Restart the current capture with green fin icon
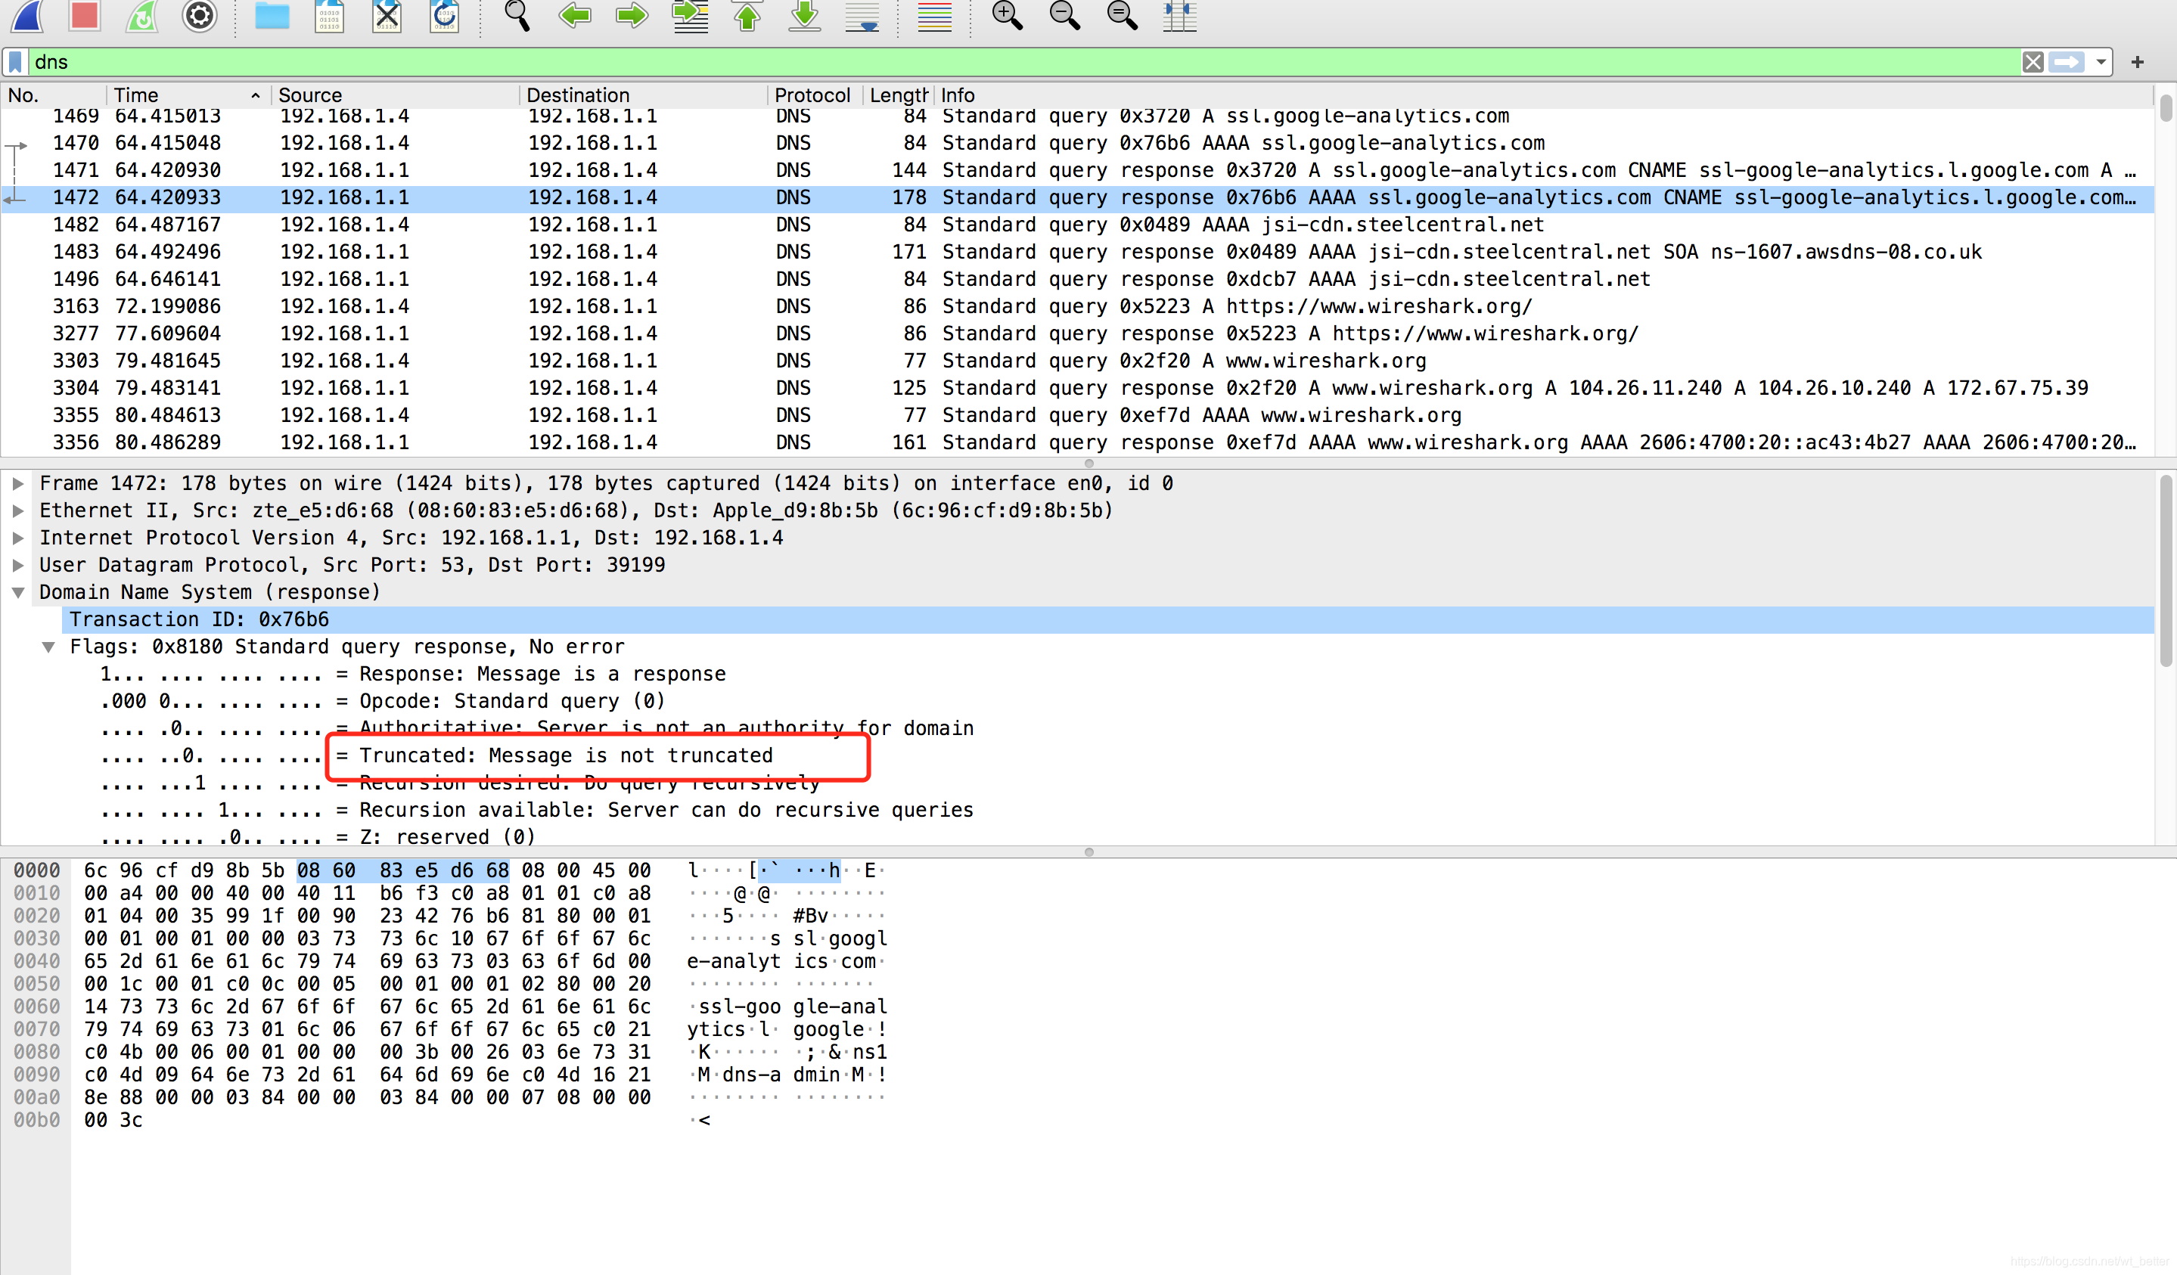The image size is (2177, 1275). pos(141,14)
